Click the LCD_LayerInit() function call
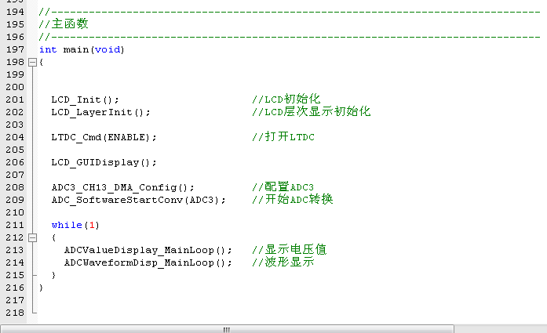 [100, 112]
